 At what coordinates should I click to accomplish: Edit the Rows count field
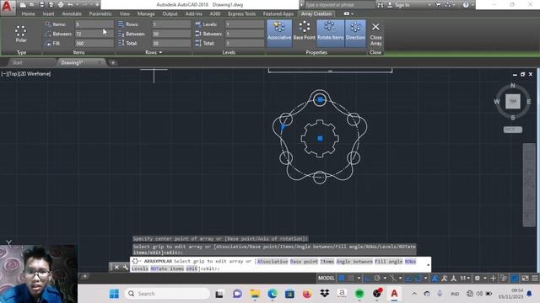[171, 24]
